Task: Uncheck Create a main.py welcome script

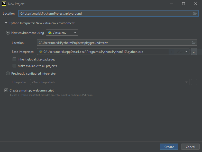Action: click(x=6, y=90)
